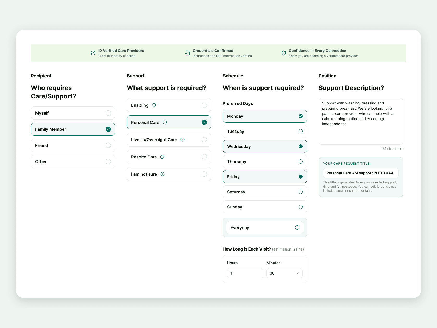The image size is (437, 328).
Task: Select the Family Member option
Action: [73, 129]
